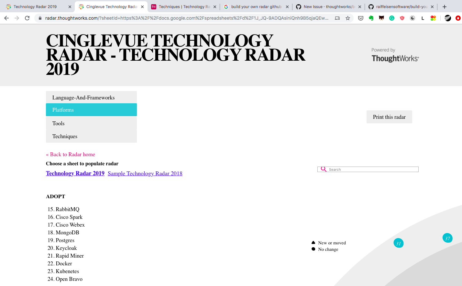The image size is (462, 286).
Task: Switch radar to Sample Technology Radar 2018
Action: coord(145,173)
